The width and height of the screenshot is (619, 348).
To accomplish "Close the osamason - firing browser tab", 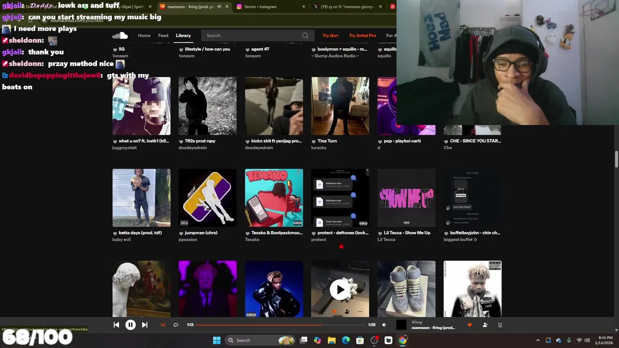I will coord(227,7).
